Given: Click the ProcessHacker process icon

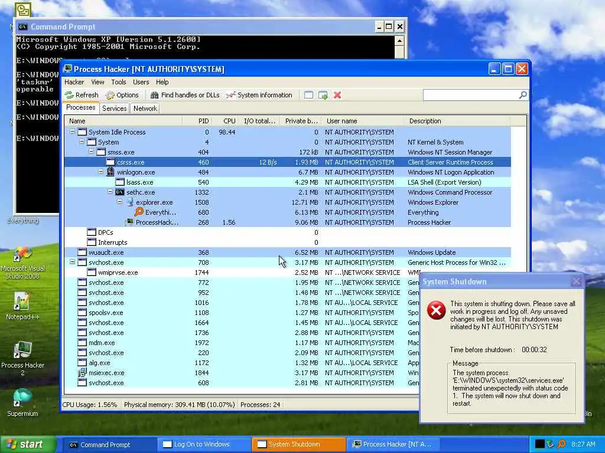Looking at the screenshot, I should tap(129, 222).
